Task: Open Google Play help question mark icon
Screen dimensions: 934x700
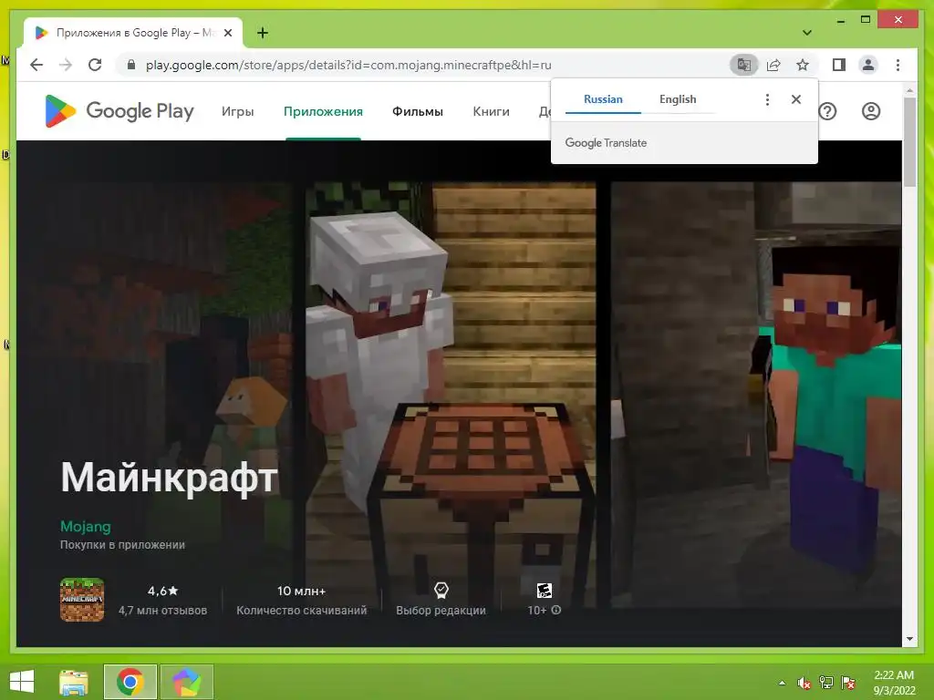Action: [x=827, y=111]
